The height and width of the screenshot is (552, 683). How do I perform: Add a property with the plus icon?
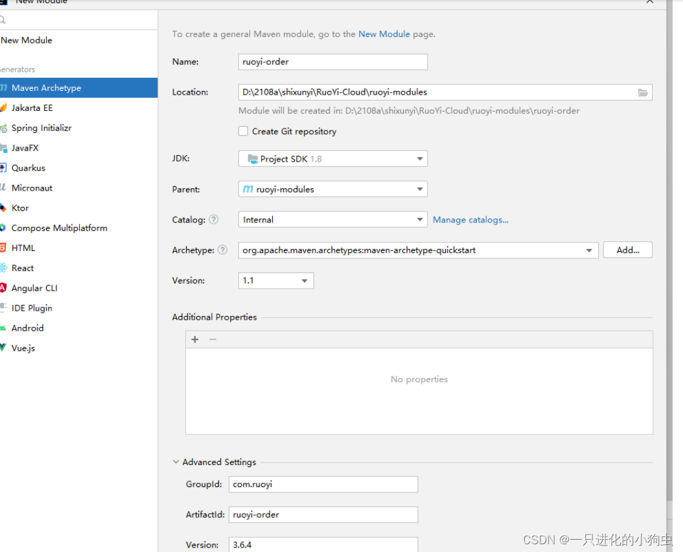click(194, 339)
